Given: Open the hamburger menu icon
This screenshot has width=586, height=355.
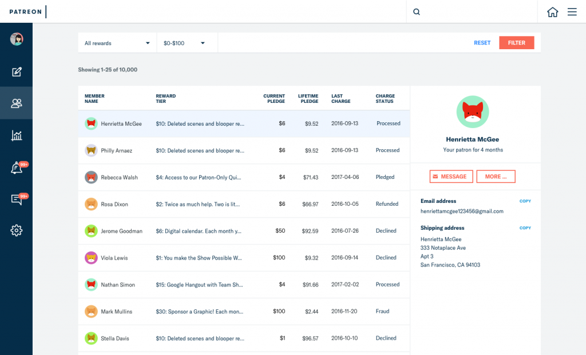Looking at the screenshot, I should (x=572, y=12).
